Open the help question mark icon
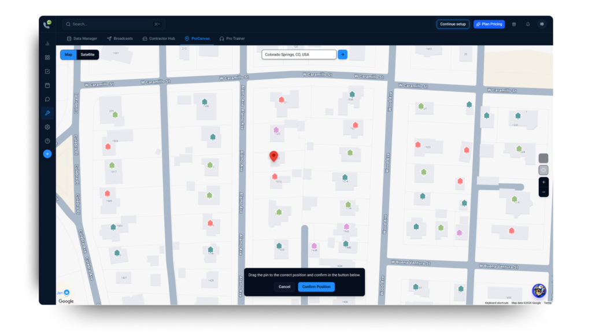 coord(47,141)
